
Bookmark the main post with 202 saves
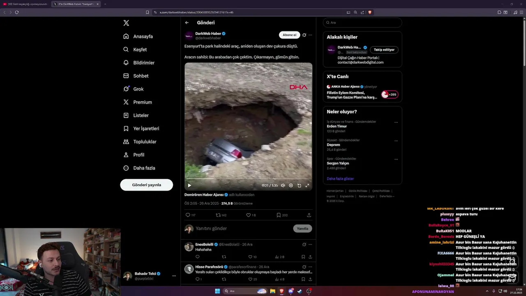click(282, 215)
